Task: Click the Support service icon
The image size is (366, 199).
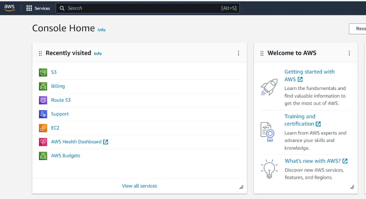Action: point(43,114)
